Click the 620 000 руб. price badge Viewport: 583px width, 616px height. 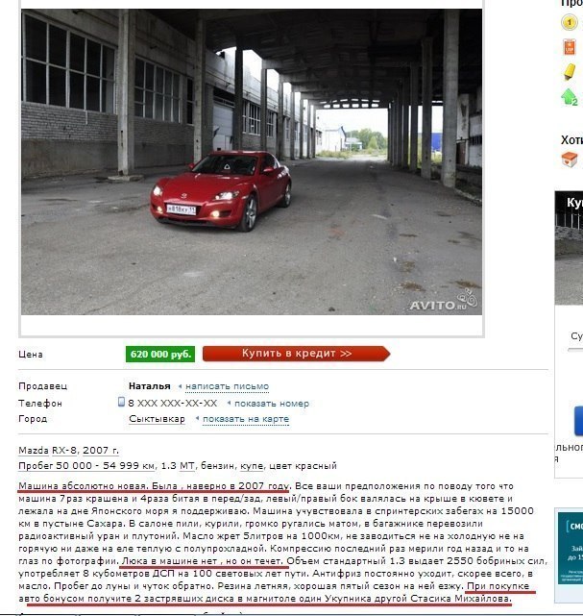click(x=160, y=354)
